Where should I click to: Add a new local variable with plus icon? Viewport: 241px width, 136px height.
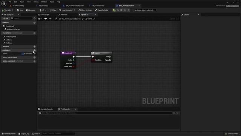click(x=34, y=61)
